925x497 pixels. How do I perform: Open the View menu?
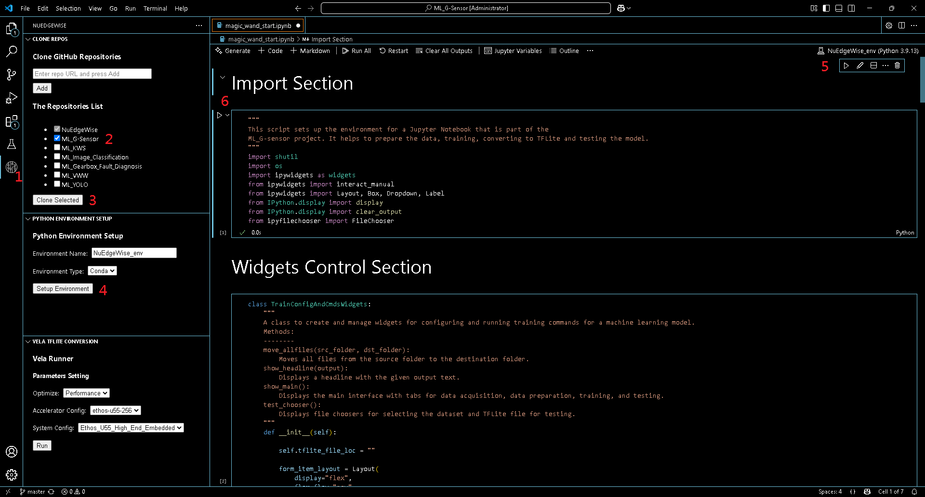pos(95,8)
